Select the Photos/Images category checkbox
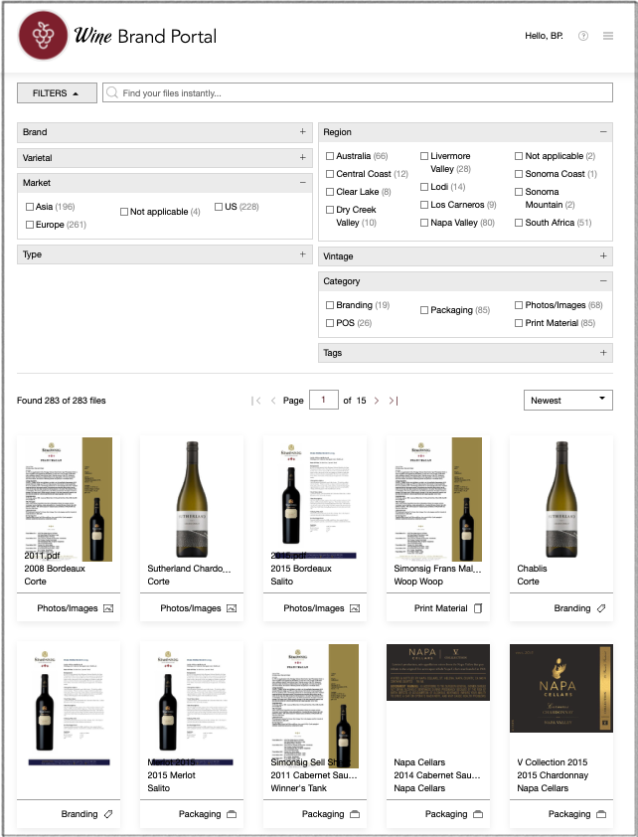 (x=519, y=305)
